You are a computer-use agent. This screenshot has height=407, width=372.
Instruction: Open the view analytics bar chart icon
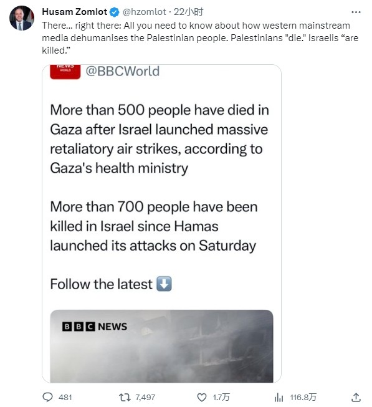tap(279, 397)
